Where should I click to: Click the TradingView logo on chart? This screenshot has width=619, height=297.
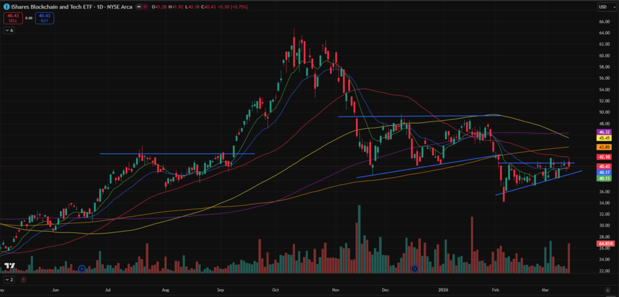pyautogui.click(x=10, y=266)
